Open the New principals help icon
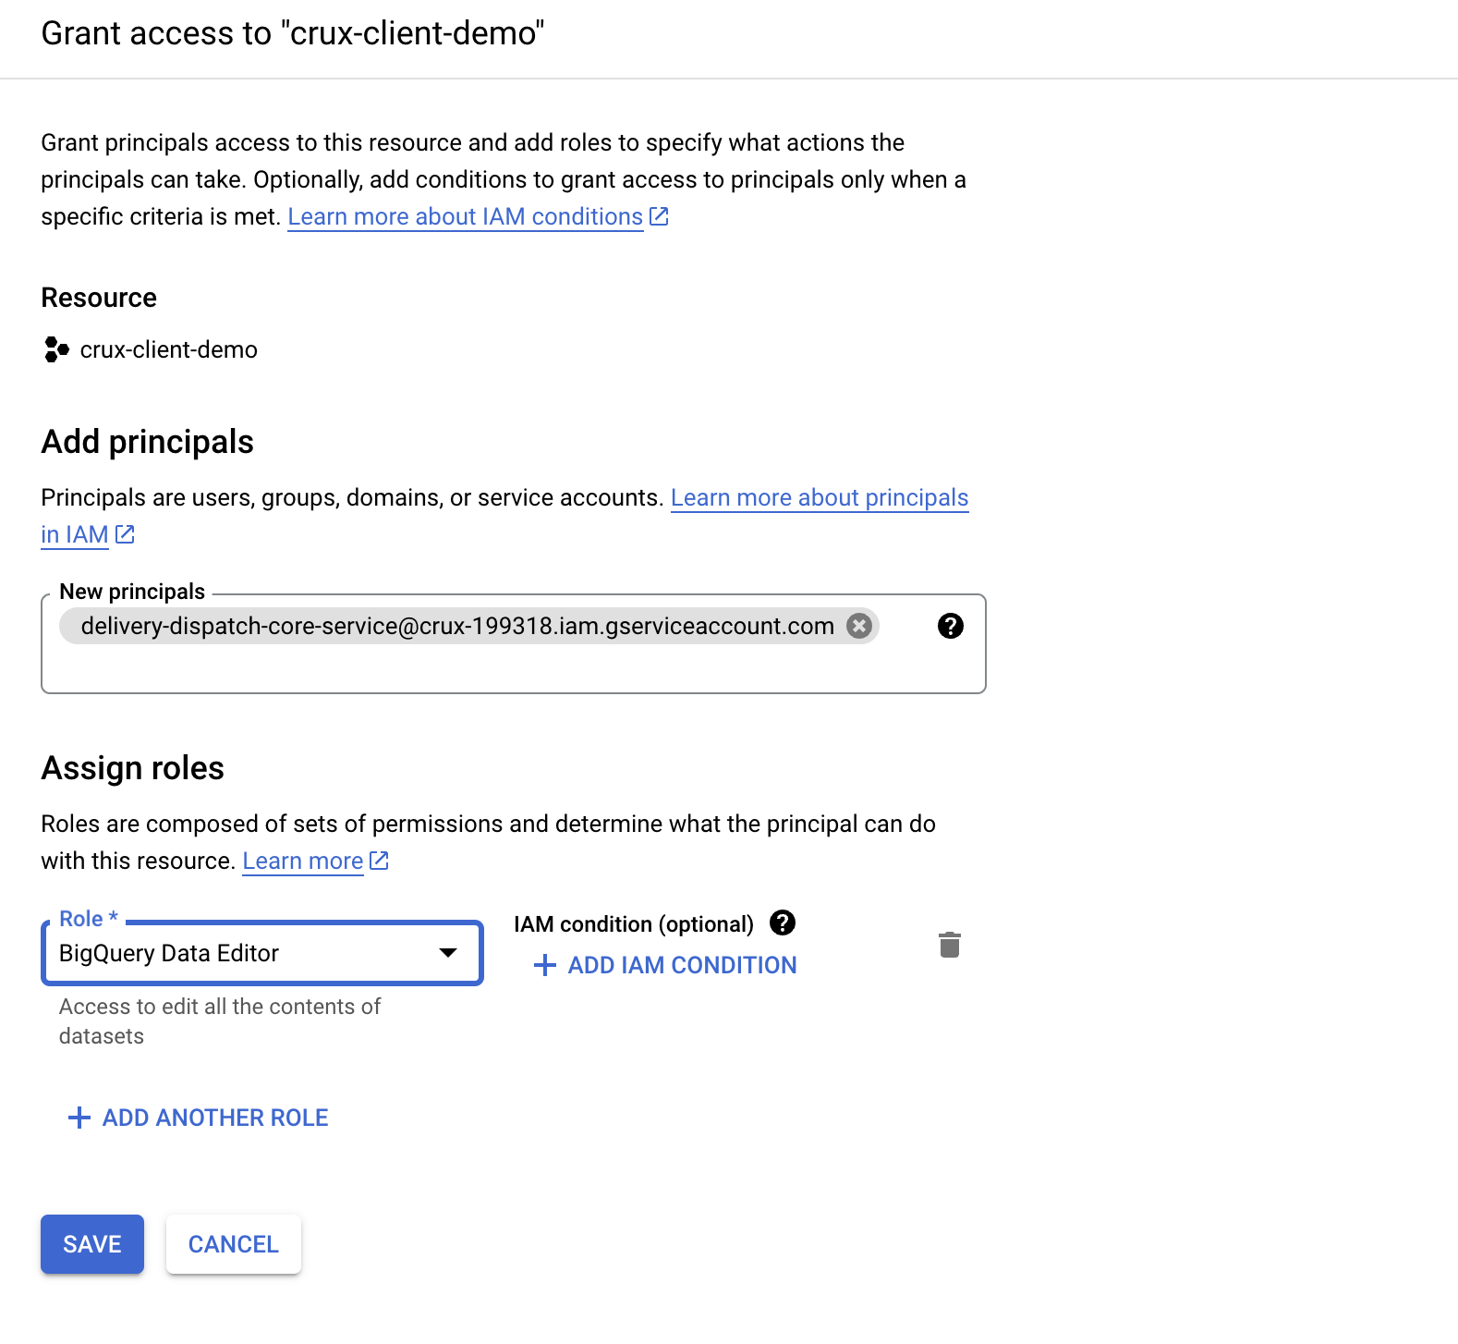The image size is (1458, 1344). pos(950,626)
